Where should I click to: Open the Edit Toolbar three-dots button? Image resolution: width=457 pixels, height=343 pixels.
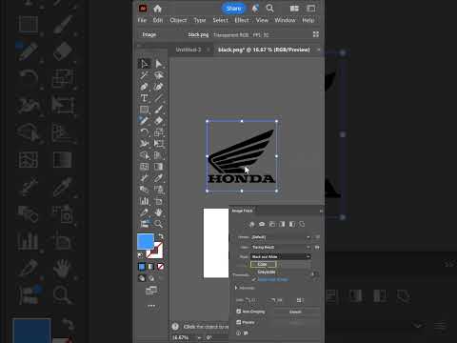151,306
